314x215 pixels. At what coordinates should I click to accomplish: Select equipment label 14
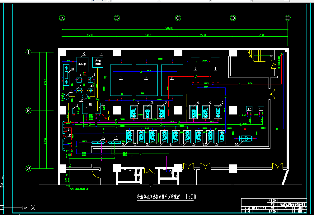pyautogui.click(x=69, y=130)
